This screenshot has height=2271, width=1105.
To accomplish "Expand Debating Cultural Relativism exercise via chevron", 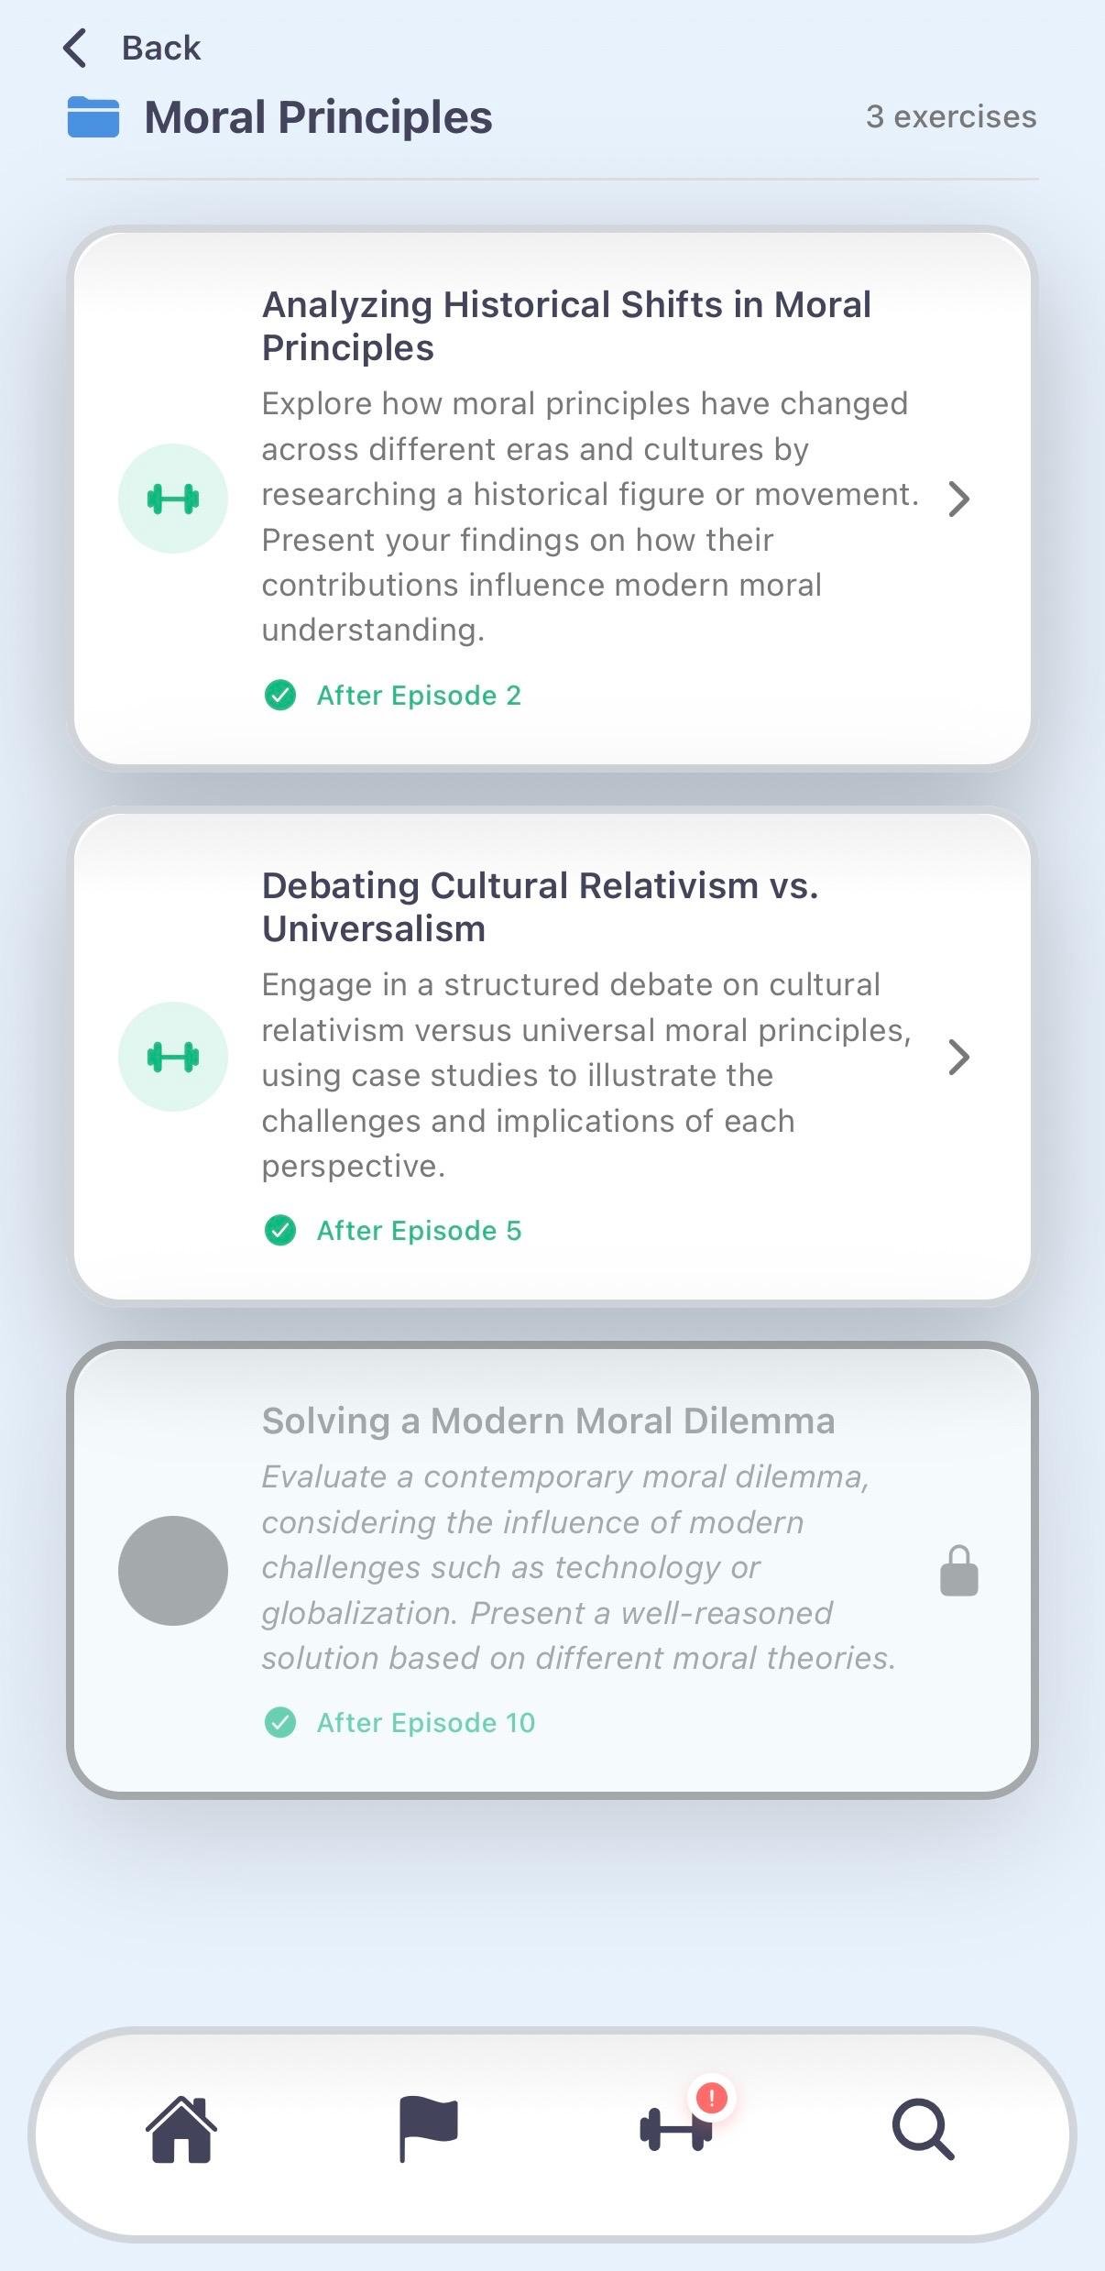I will [x=959, y=1057].
